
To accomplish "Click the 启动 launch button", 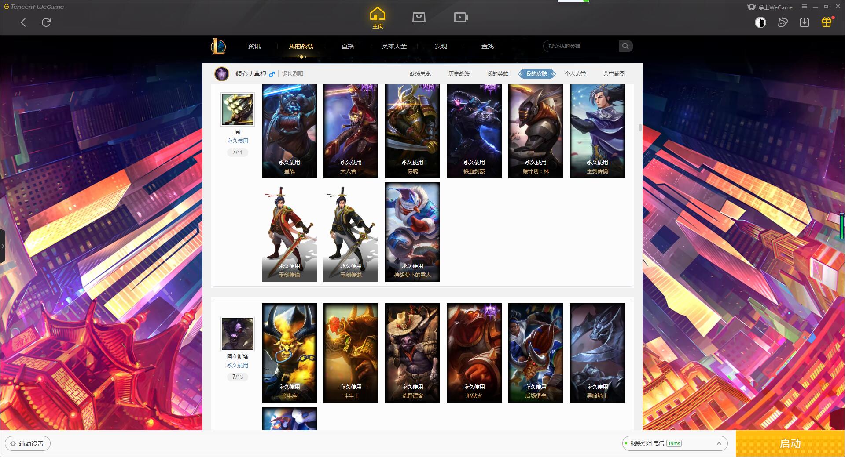I will point(790,443).
